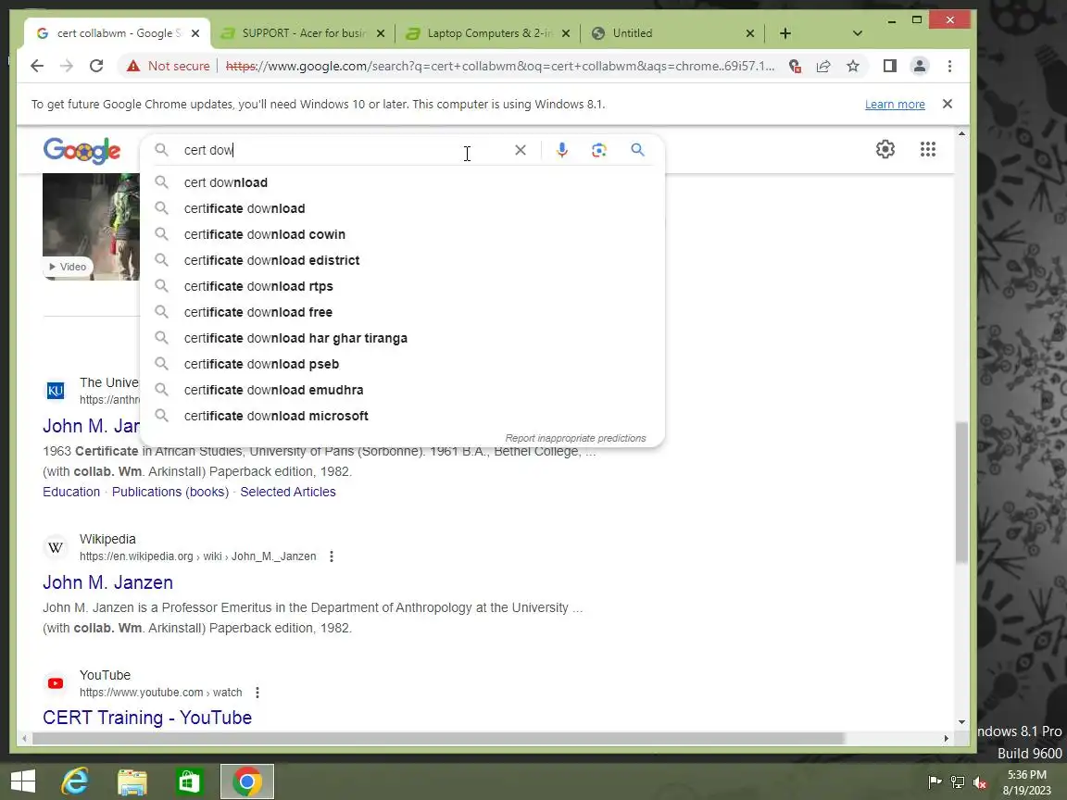Image resolution: width=1067 pixels, height=800 pixels.
Task: Open Chrome's three-dot menu
Action: click(949, 66)
